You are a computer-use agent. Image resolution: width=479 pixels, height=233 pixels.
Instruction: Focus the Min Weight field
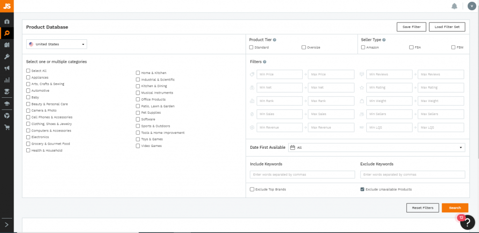[x=390, y=101]
